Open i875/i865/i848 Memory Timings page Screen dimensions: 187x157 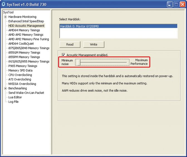(29, 48)
